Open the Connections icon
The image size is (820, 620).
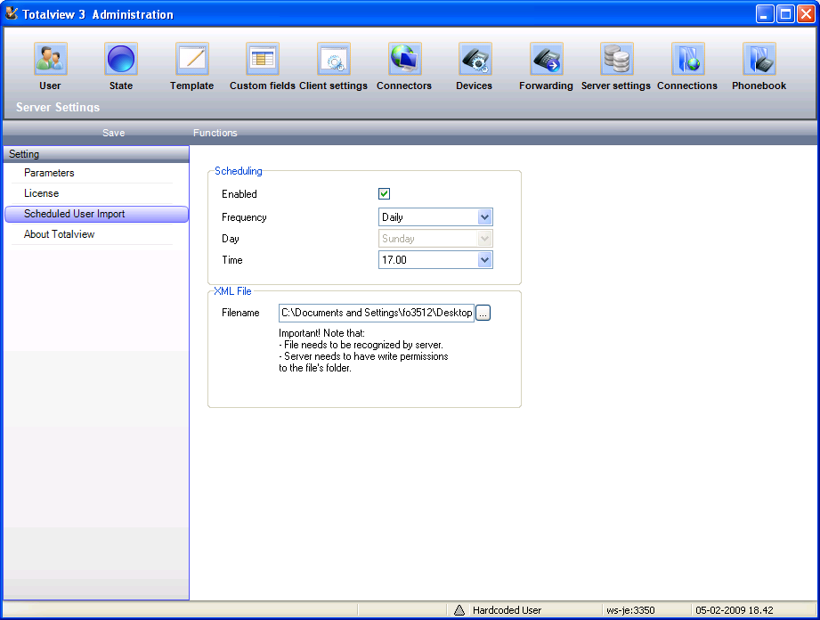click(x=688, y=59)
